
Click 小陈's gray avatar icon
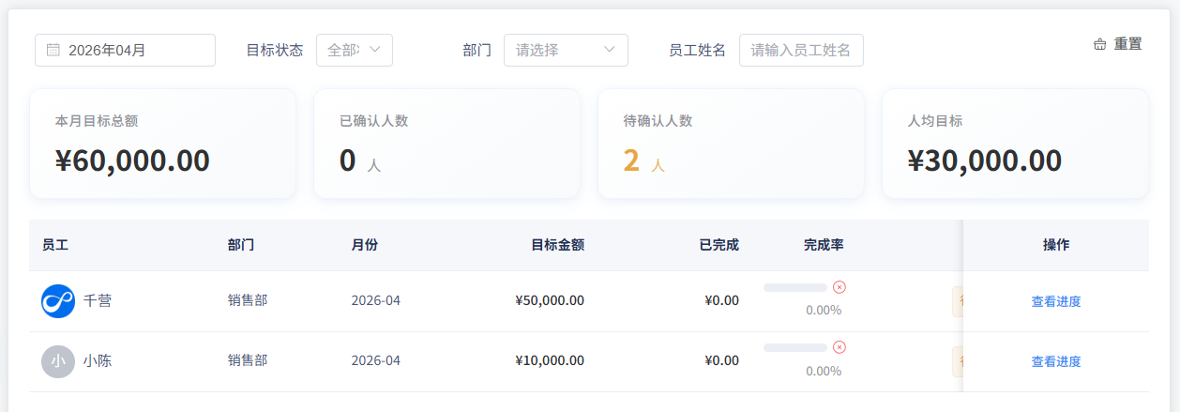[x=58, y=361]
